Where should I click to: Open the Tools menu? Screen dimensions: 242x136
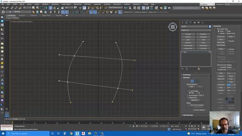coord(15,4)
